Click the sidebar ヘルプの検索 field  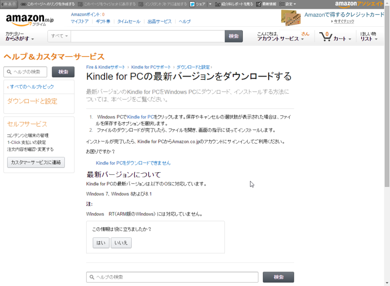click(x=25, y=72)
